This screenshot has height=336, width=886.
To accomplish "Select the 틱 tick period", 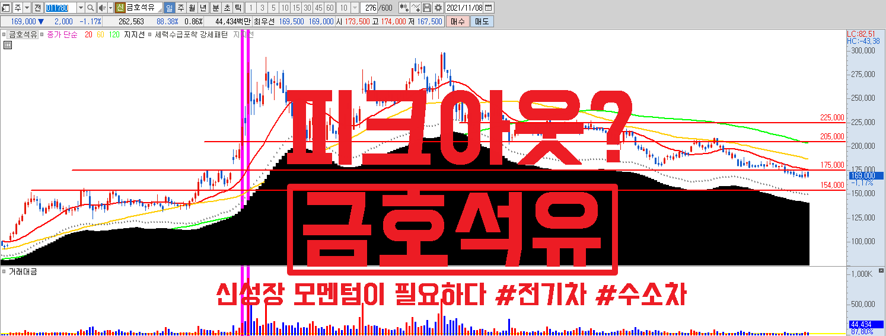I will [x=238, y=8].
